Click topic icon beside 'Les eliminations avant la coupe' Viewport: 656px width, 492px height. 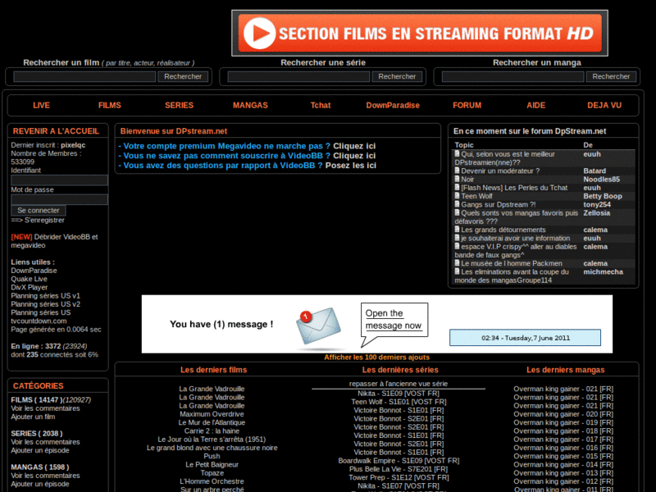pyautogui.click(x=458, y=271)
